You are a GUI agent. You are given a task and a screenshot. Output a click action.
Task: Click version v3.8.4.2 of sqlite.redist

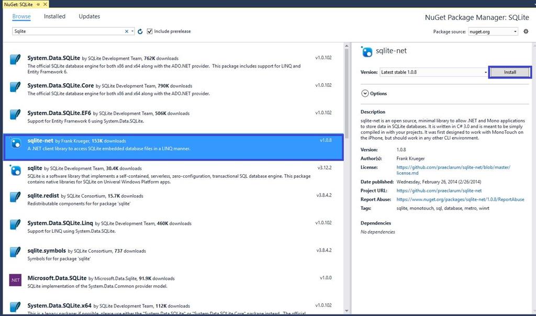tap(323, 195)
